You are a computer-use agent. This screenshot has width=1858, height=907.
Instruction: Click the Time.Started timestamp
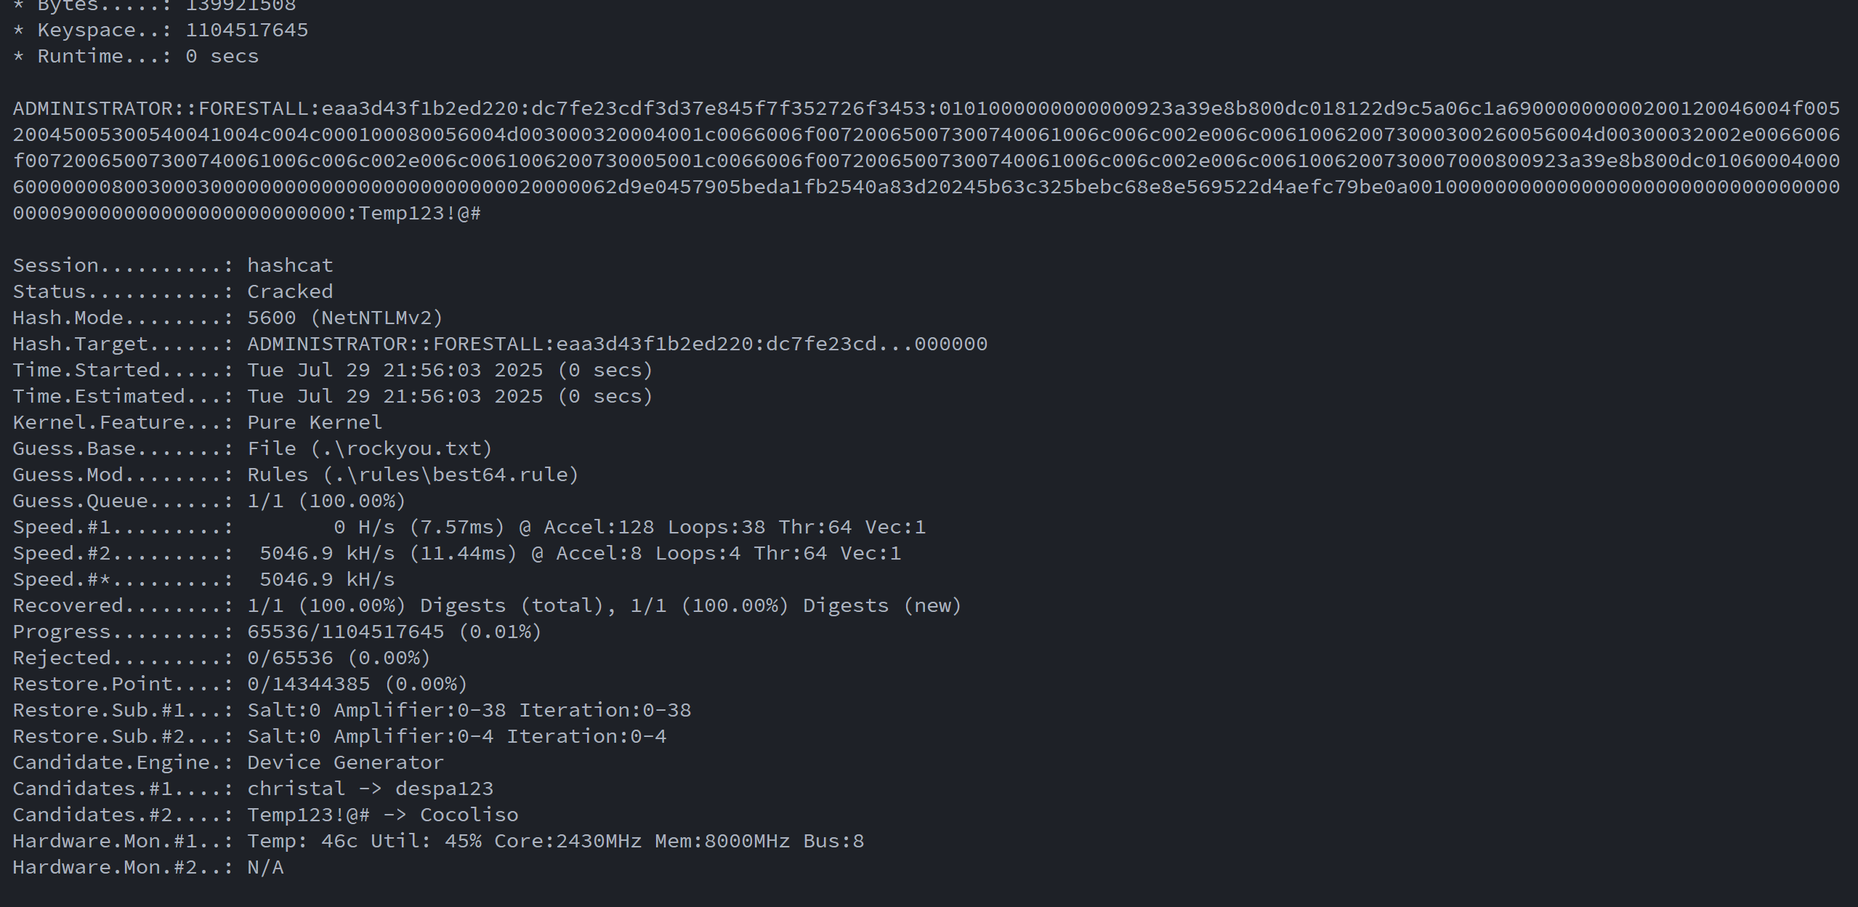click(x=395, y=371)
